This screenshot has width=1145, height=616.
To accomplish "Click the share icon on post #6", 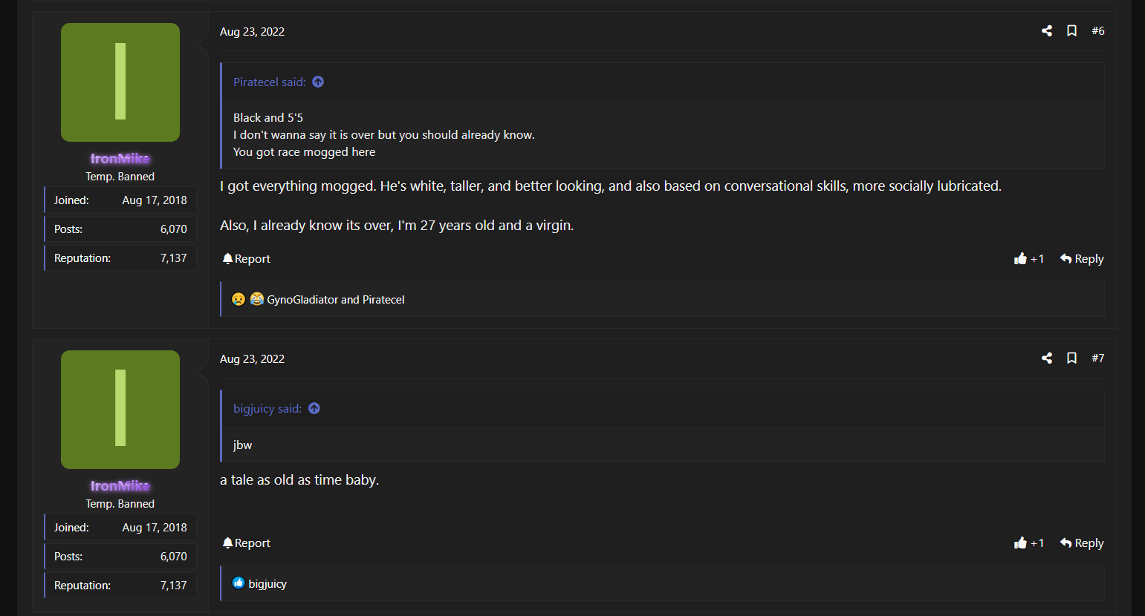I will pos(1046,31).
